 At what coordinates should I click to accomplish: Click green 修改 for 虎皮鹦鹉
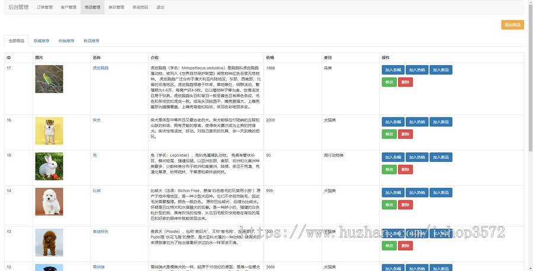(389, 82)
